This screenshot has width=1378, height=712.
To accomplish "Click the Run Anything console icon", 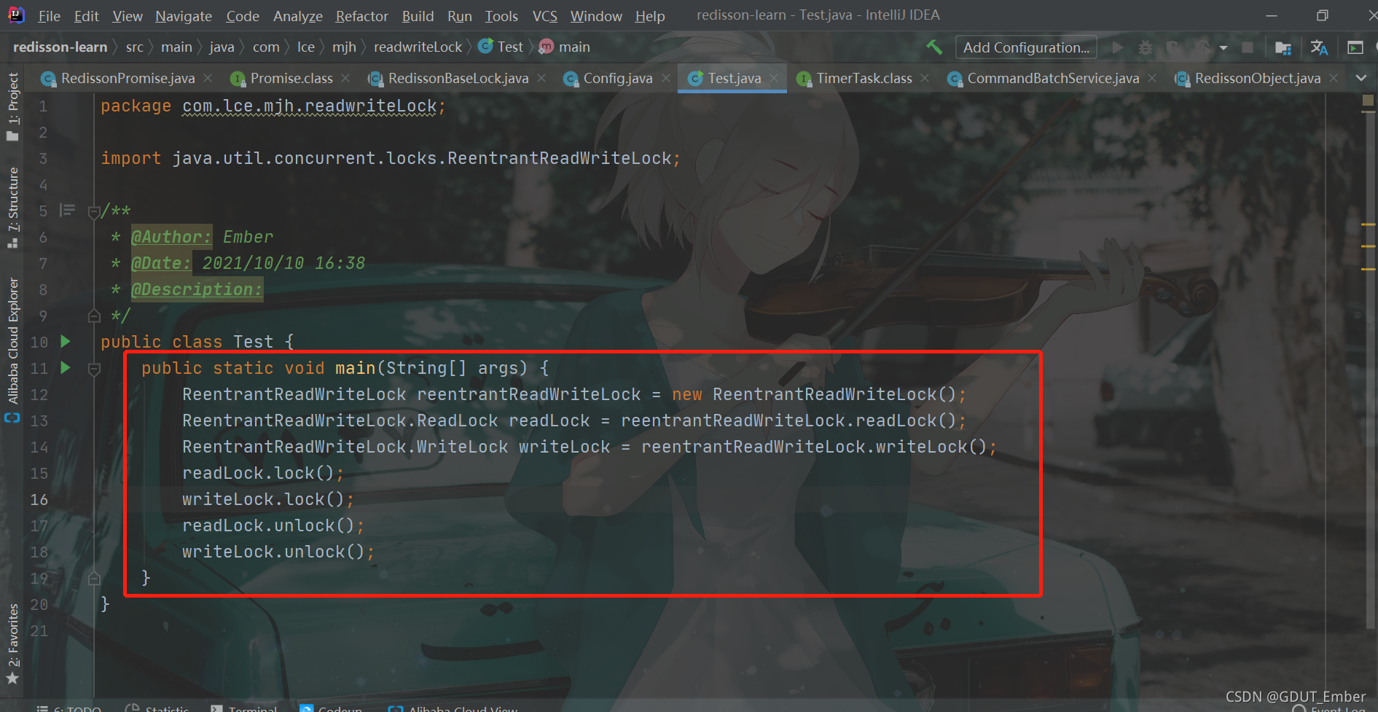I will tap(1355, 47).
